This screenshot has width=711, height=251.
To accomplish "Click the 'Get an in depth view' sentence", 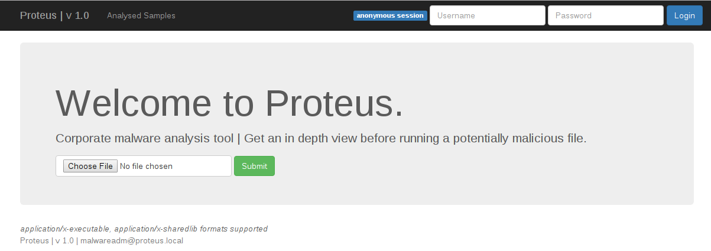I will click(x=414, y=138).
